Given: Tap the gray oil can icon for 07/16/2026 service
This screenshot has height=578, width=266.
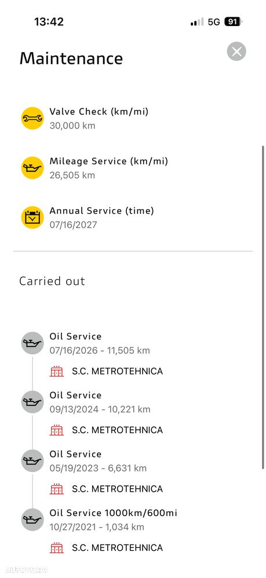Looking at the screenshot, I should 32,343.
